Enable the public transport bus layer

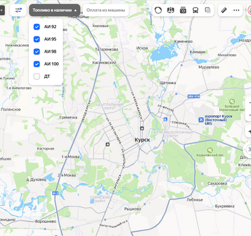(195, 10)
